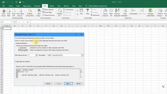Viewport: 167px width, 94px height.
Task: Click the Save icon in the quick access toolbar
Action: tap(3, 2)
